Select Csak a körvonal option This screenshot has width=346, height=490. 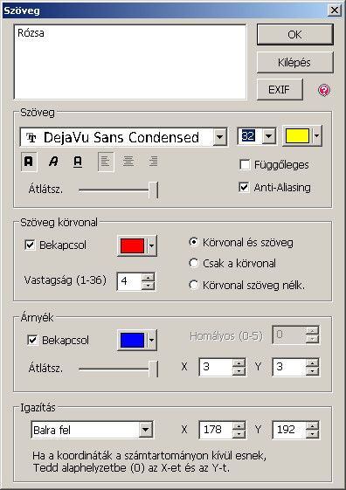tap(194, 263)
